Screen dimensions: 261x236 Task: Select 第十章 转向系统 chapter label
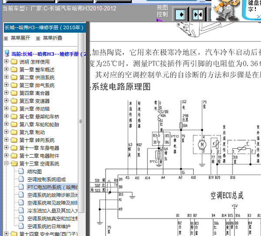pos(37,140)
